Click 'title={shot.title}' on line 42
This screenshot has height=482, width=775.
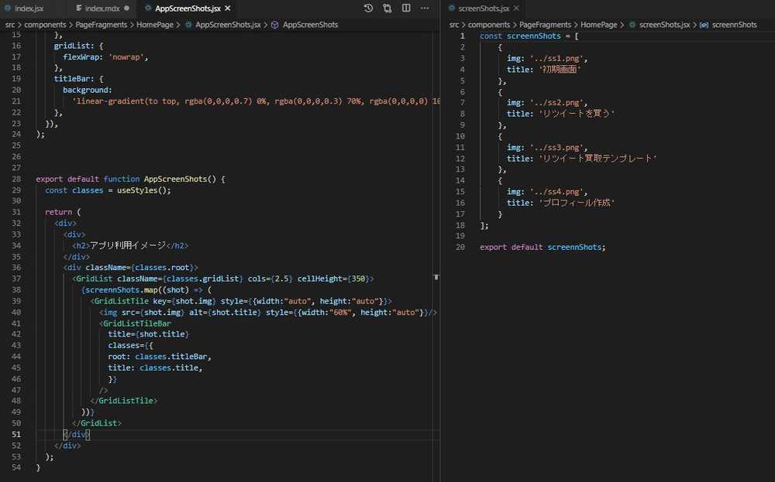coord(148,334)
